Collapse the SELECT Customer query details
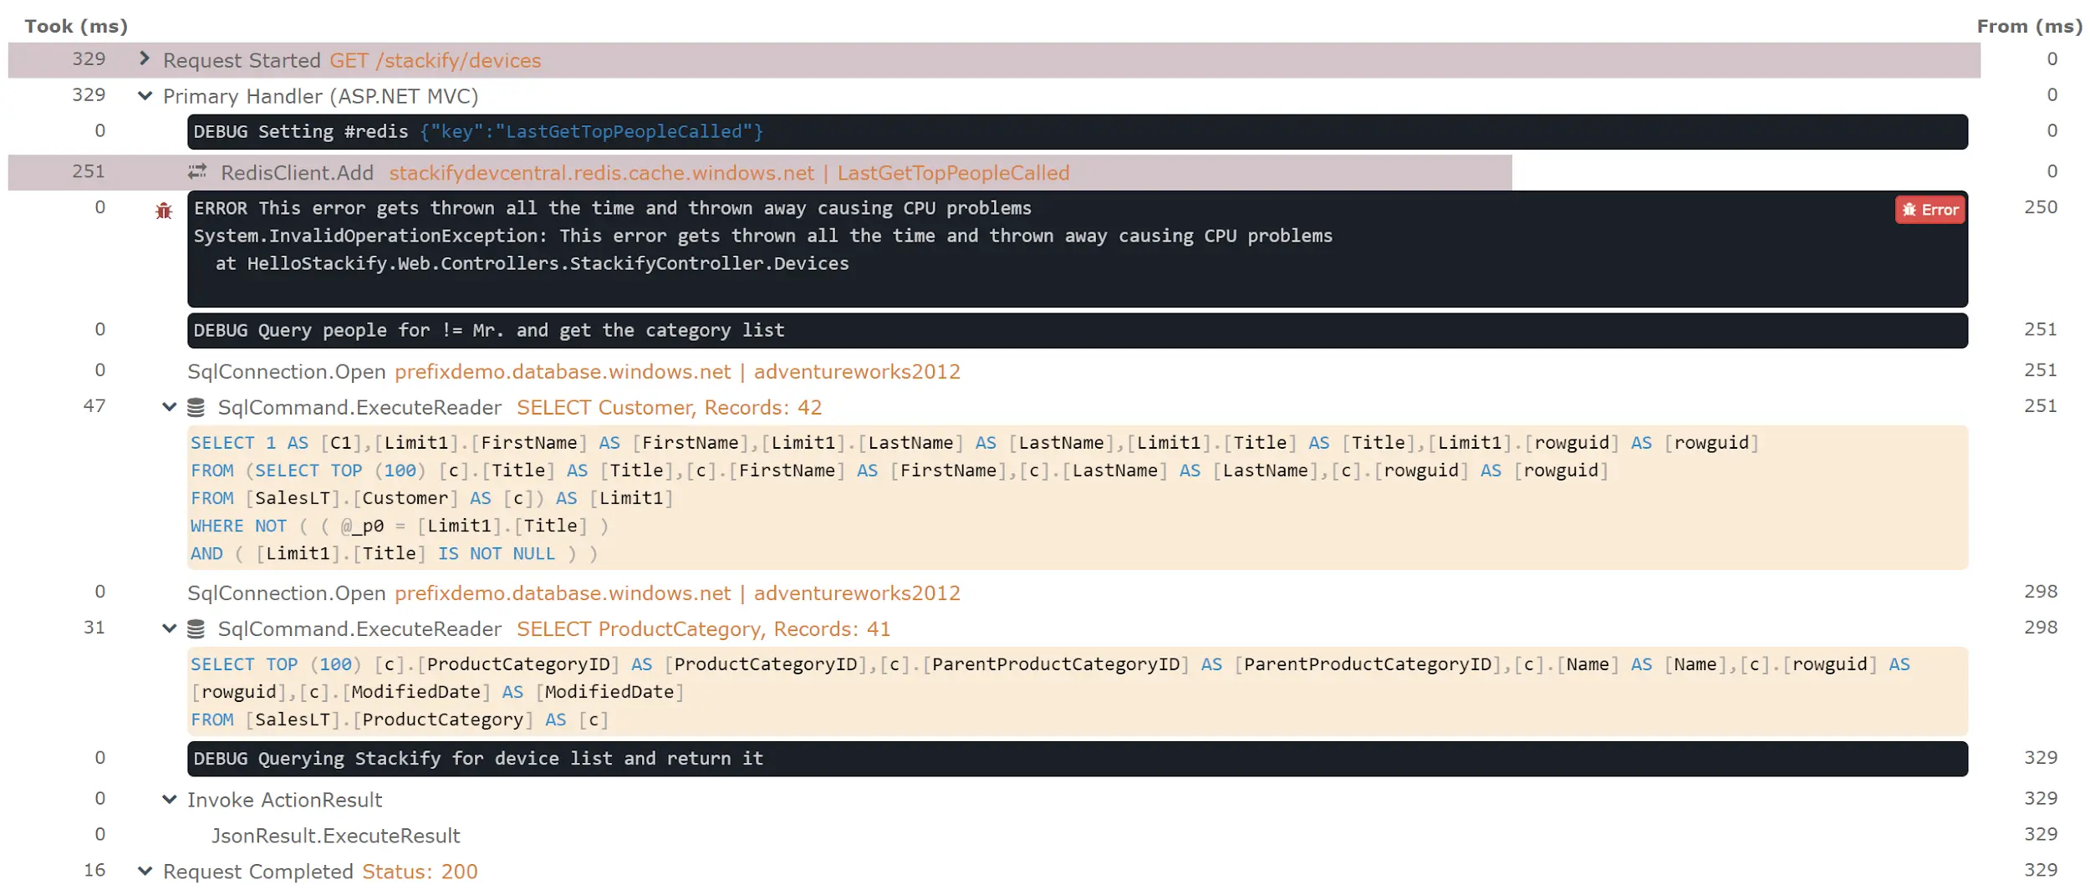2090x895 pixels. 170,407
